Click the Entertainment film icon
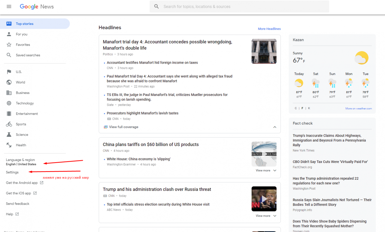The image size is (385, 232). click(9, 114)
